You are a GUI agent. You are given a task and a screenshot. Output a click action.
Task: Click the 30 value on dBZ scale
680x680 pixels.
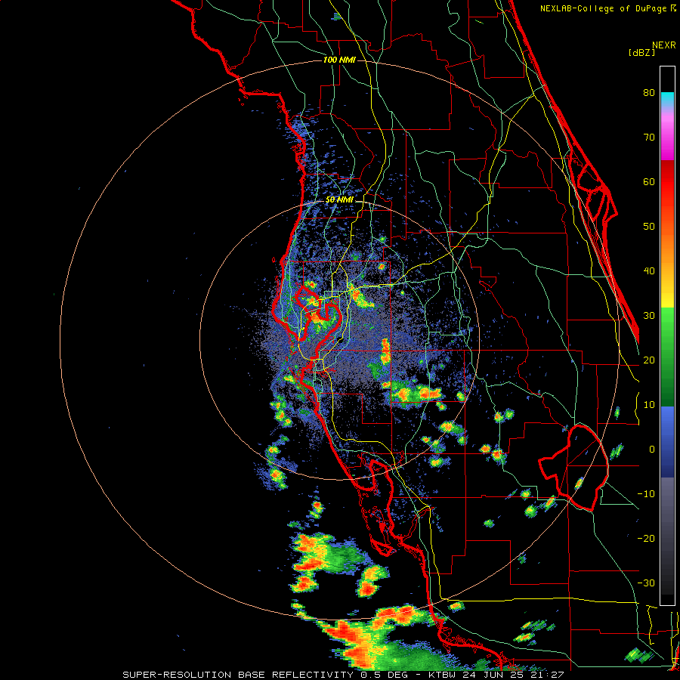649,316
